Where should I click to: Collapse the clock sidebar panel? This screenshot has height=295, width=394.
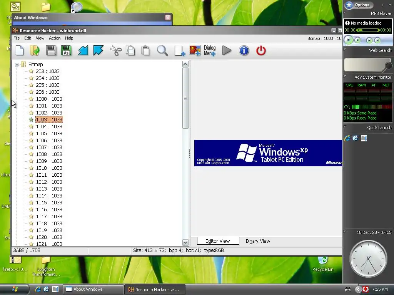(345, 231)
